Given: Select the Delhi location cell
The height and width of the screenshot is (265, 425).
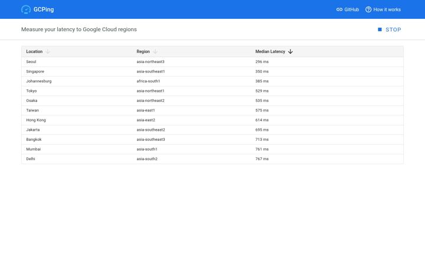Looking at the screenshot, I should 31,159.
